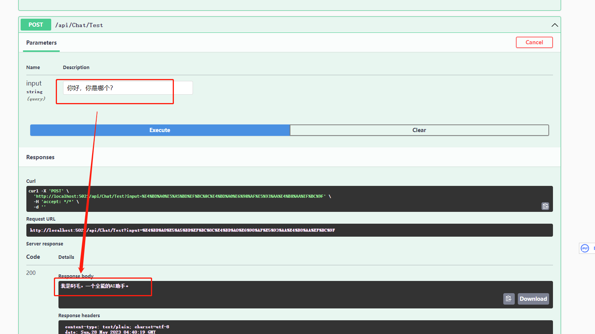Viewport: 595px width, 334px height.
Task: Download the response body
Action: 533,299
